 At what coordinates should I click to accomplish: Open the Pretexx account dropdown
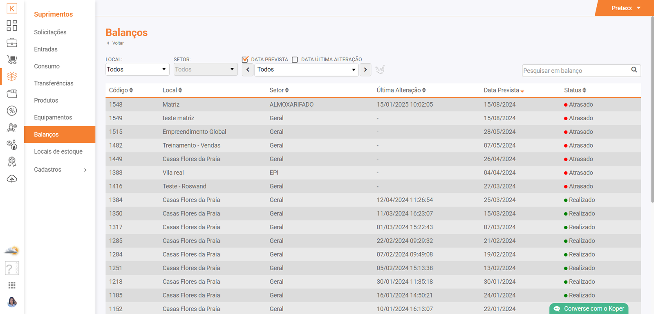coord(625,8)
